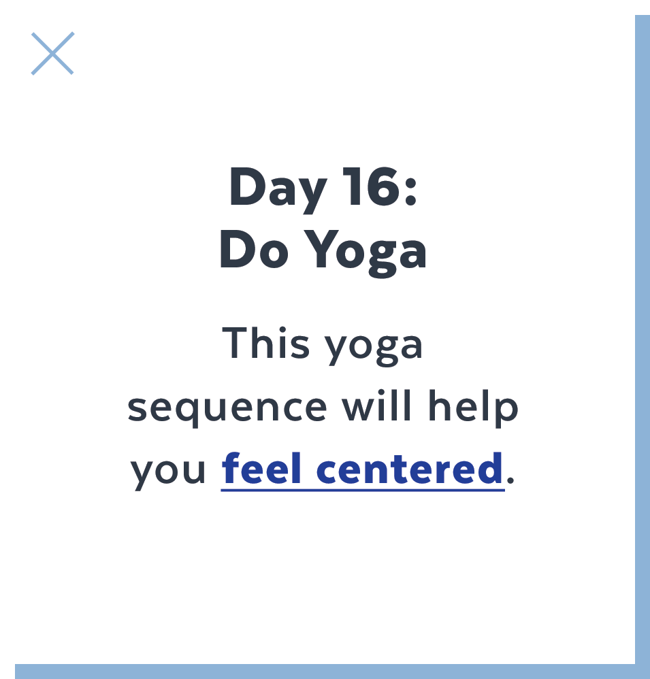Open the "feel centered" link
The height and width of the screenshot is (679, 650).
pyautogui.click(x=363, y=469)
